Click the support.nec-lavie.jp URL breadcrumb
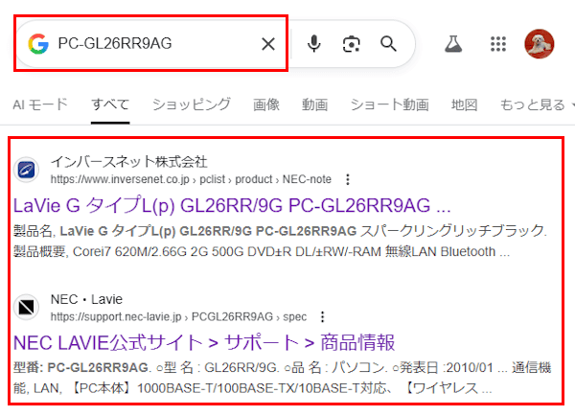The image size is (575, 416). 178,316
